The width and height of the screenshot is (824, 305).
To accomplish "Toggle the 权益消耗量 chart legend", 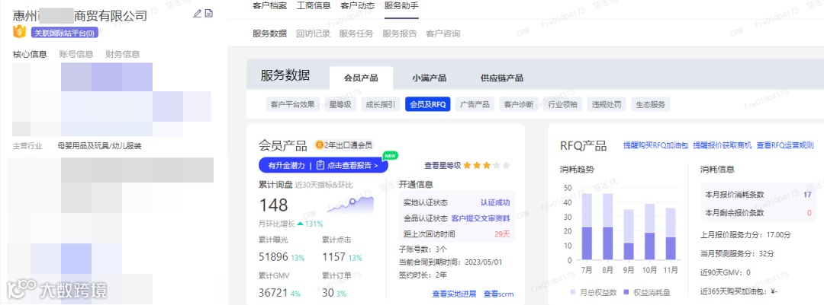I will tap(648, 292).
